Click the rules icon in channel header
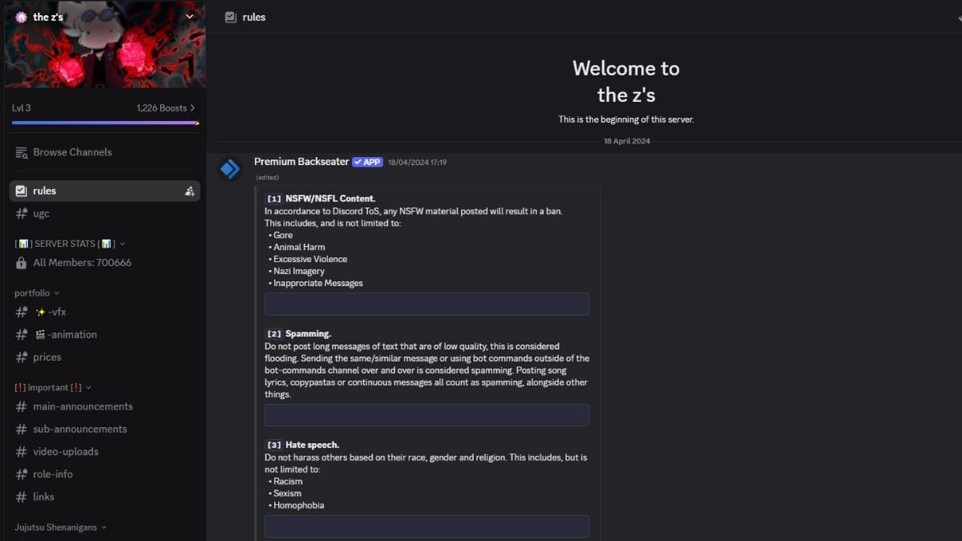The image size is (962, 541). (231, 17)
